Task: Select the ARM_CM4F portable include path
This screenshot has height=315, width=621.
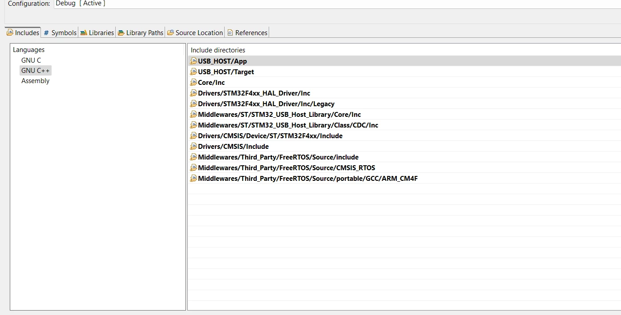Action: pos(404,178)
